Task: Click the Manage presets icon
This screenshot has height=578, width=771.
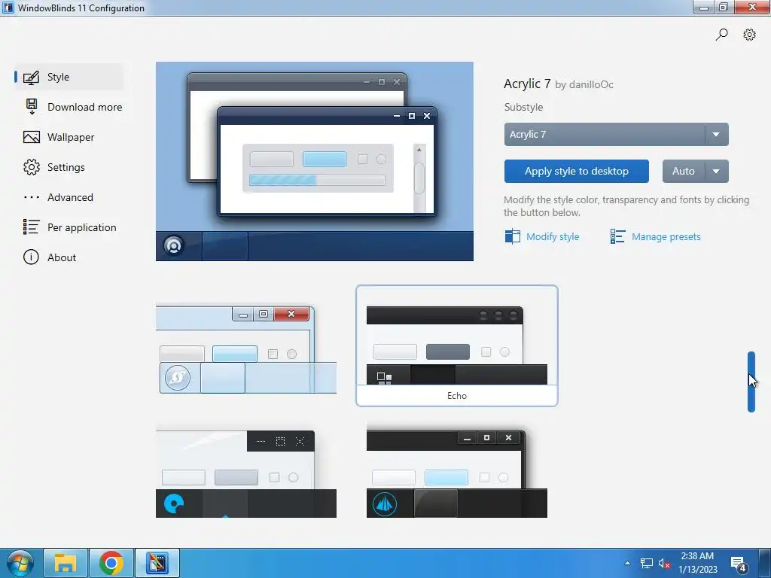Action: [x=617, y=236]
